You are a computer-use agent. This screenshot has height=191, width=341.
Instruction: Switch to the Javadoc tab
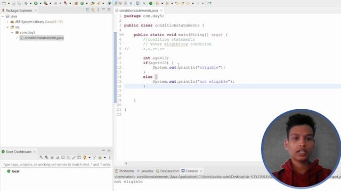tap(145, 171)
